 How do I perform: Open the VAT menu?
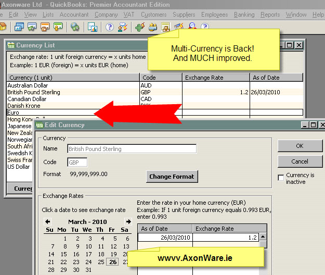click(x=129, y=15)
